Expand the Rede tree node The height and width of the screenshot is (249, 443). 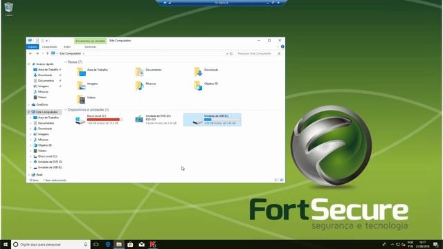tap(29, 175)
